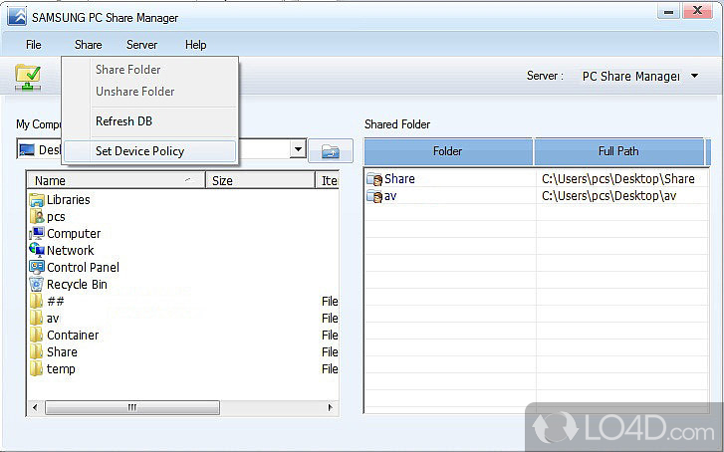
Task: Select the Recycle Bin text row
Action: (x=77, y=285)
